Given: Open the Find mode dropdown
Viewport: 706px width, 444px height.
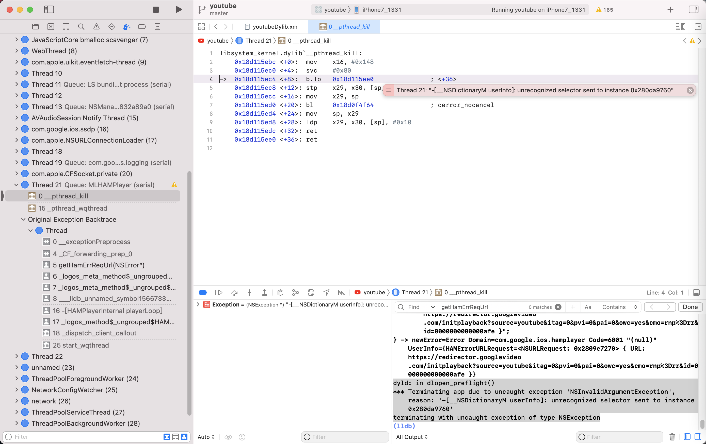Looking at the screenshot, I should coord(421,307).
